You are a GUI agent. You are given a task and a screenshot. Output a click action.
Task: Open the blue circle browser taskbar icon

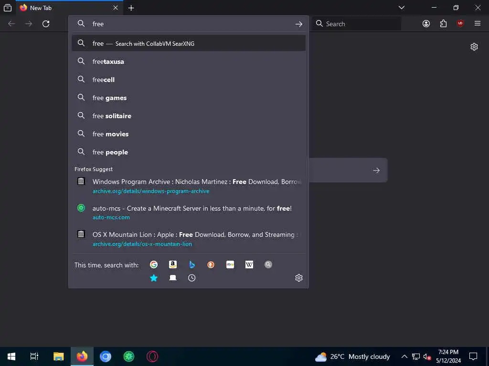coord(106,356)
